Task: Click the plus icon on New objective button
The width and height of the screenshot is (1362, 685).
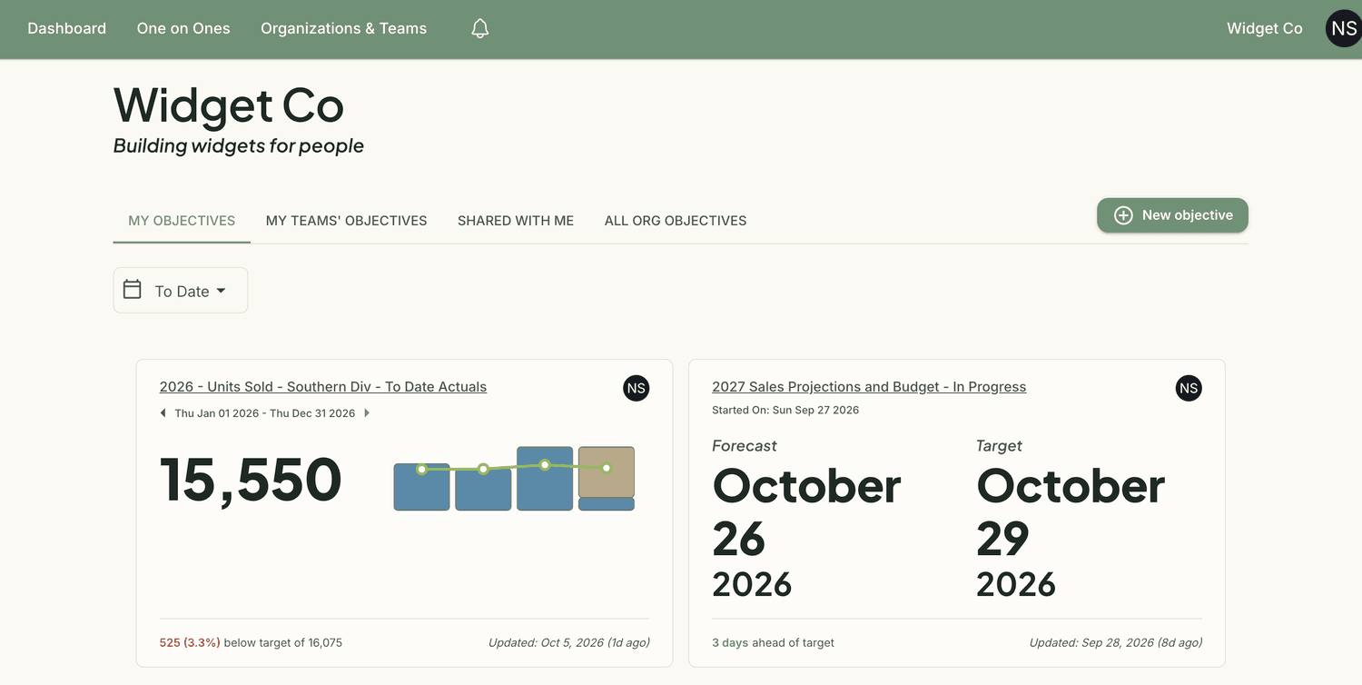Action: point(1123,215)
